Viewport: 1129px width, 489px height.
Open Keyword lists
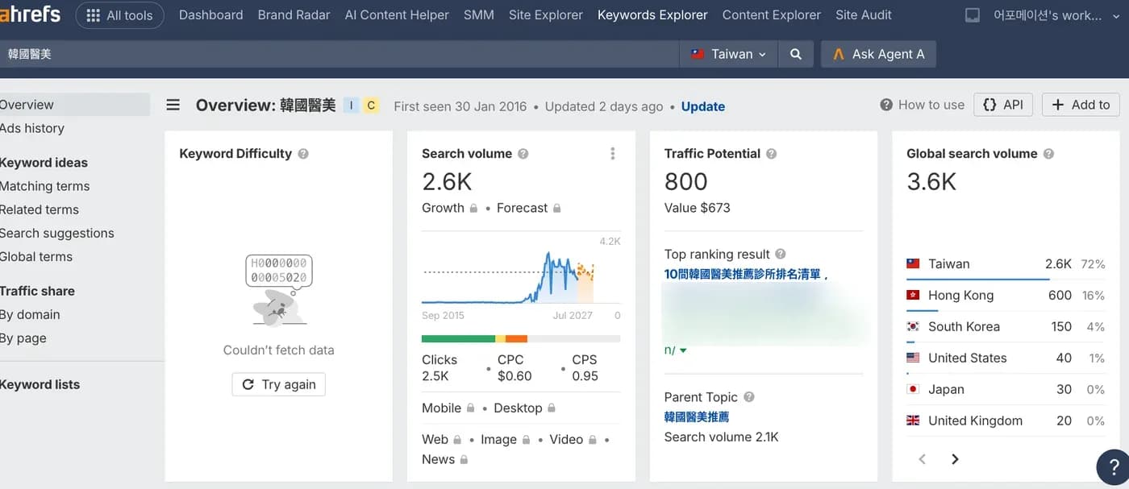(40, 384)
